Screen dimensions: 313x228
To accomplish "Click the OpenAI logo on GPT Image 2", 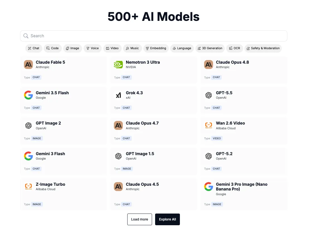I will point(28,126).
